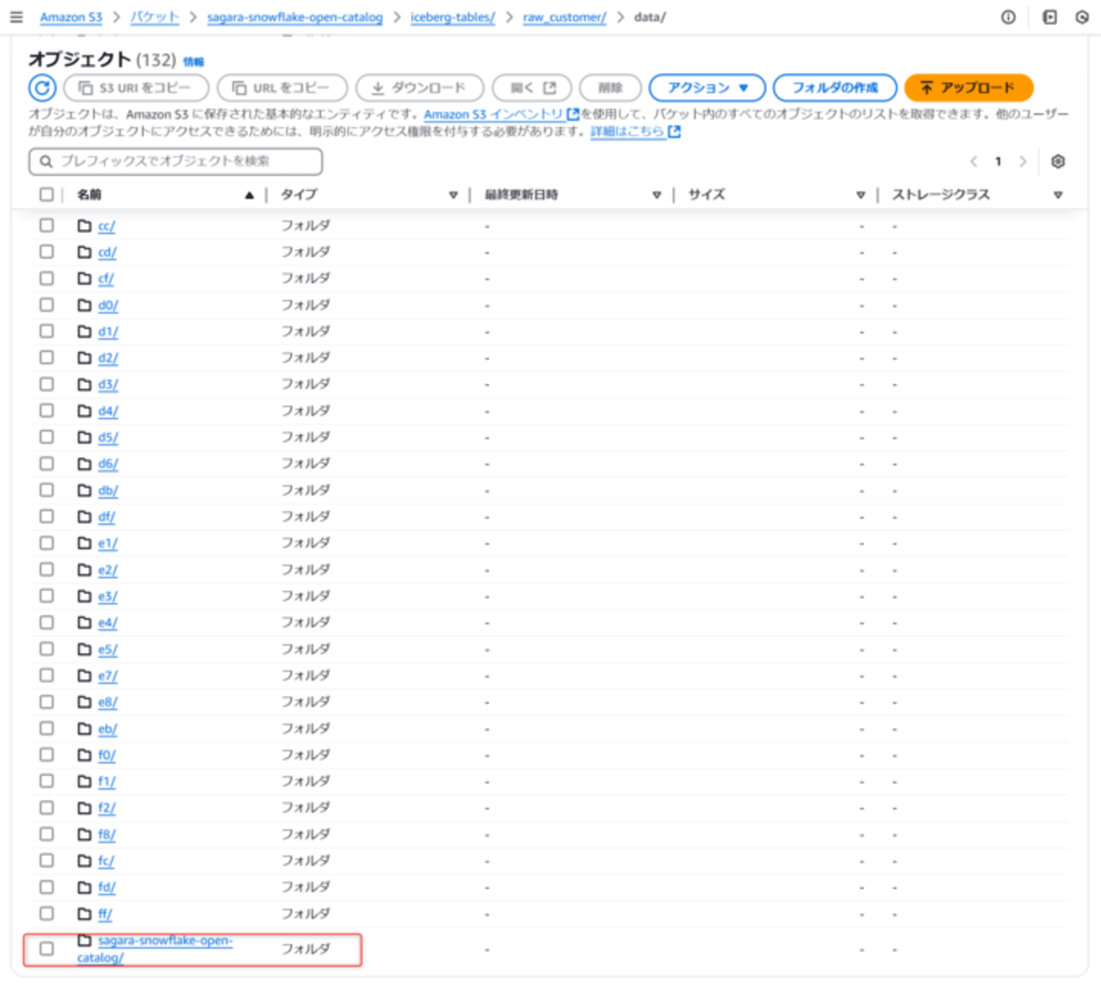Click the folder icon for f0/

coord(84,755)
